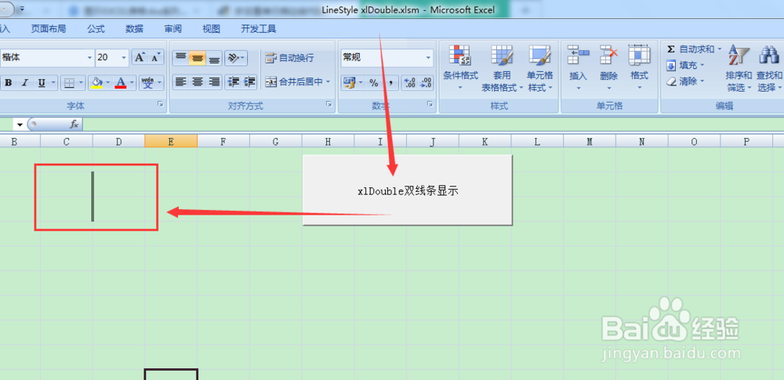The height and width of the screenshot is (380, 784).
Task: Decrease indent
Action: (x=233, y=82)
